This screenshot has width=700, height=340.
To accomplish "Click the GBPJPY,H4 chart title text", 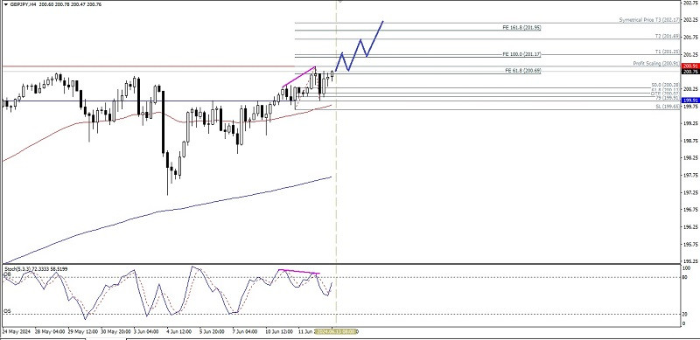I will pos(23,4).
